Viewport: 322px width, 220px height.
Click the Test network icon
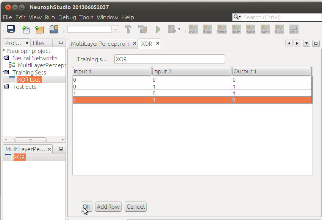236,29
